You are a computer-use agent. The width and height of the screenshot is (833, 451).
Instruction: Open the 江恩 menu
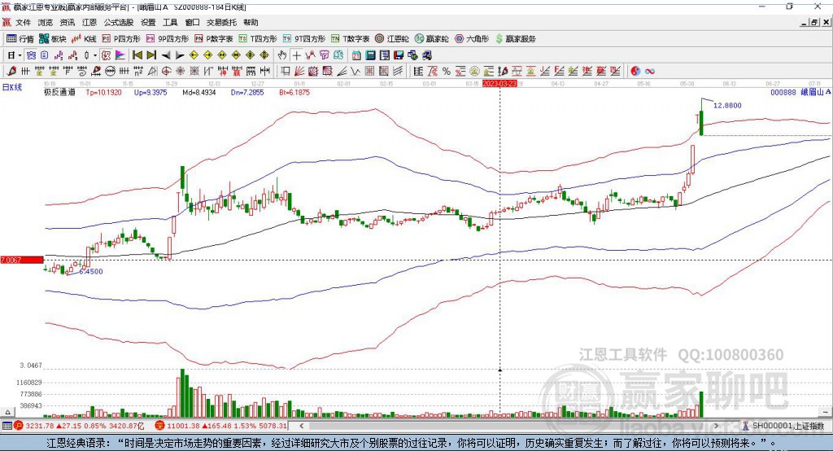click(89, 23)
